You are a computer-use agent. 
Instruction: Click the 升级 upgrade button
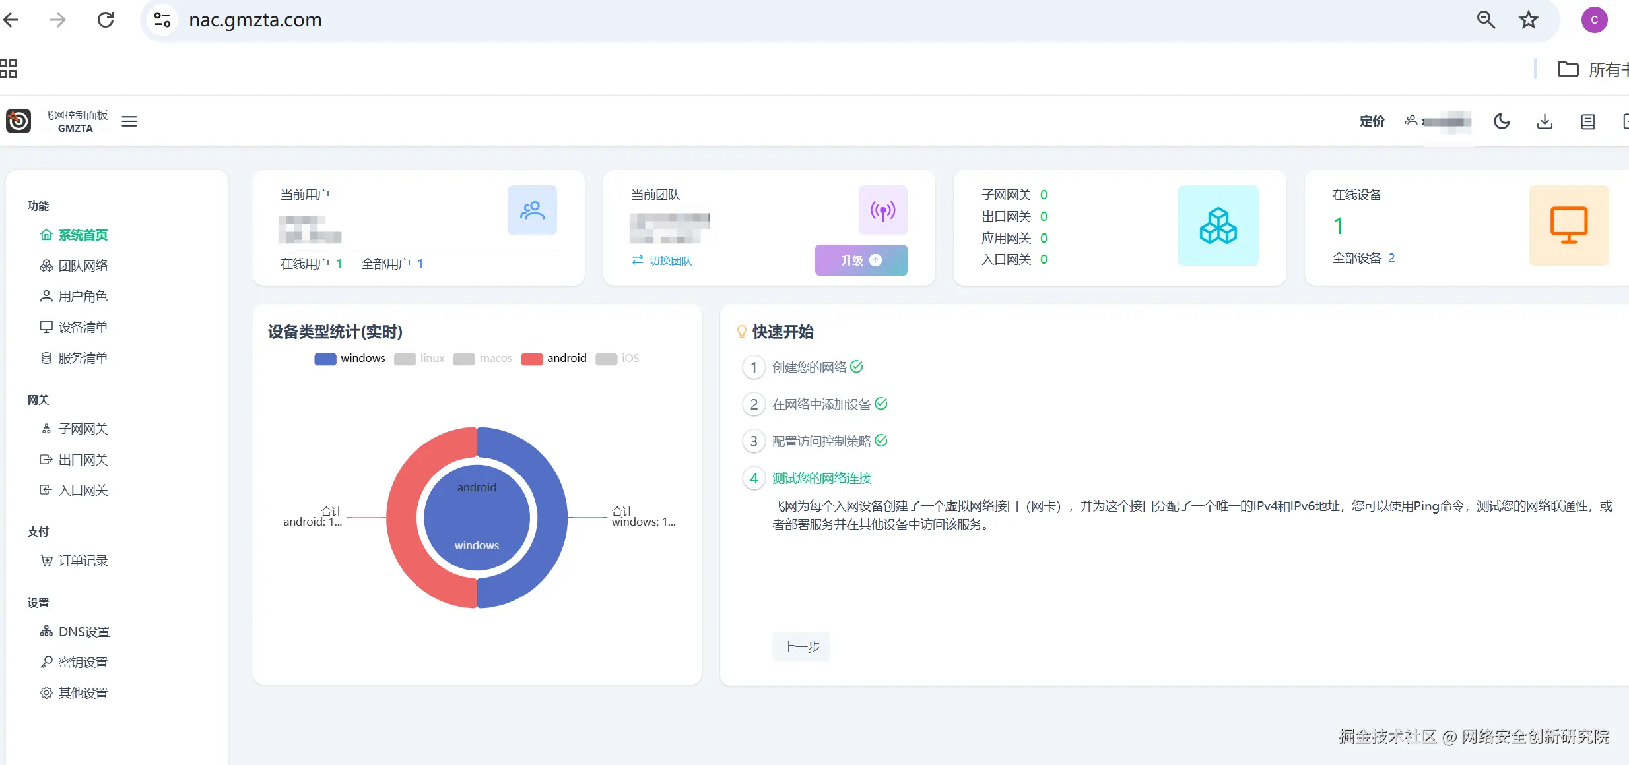coord(861,260)
